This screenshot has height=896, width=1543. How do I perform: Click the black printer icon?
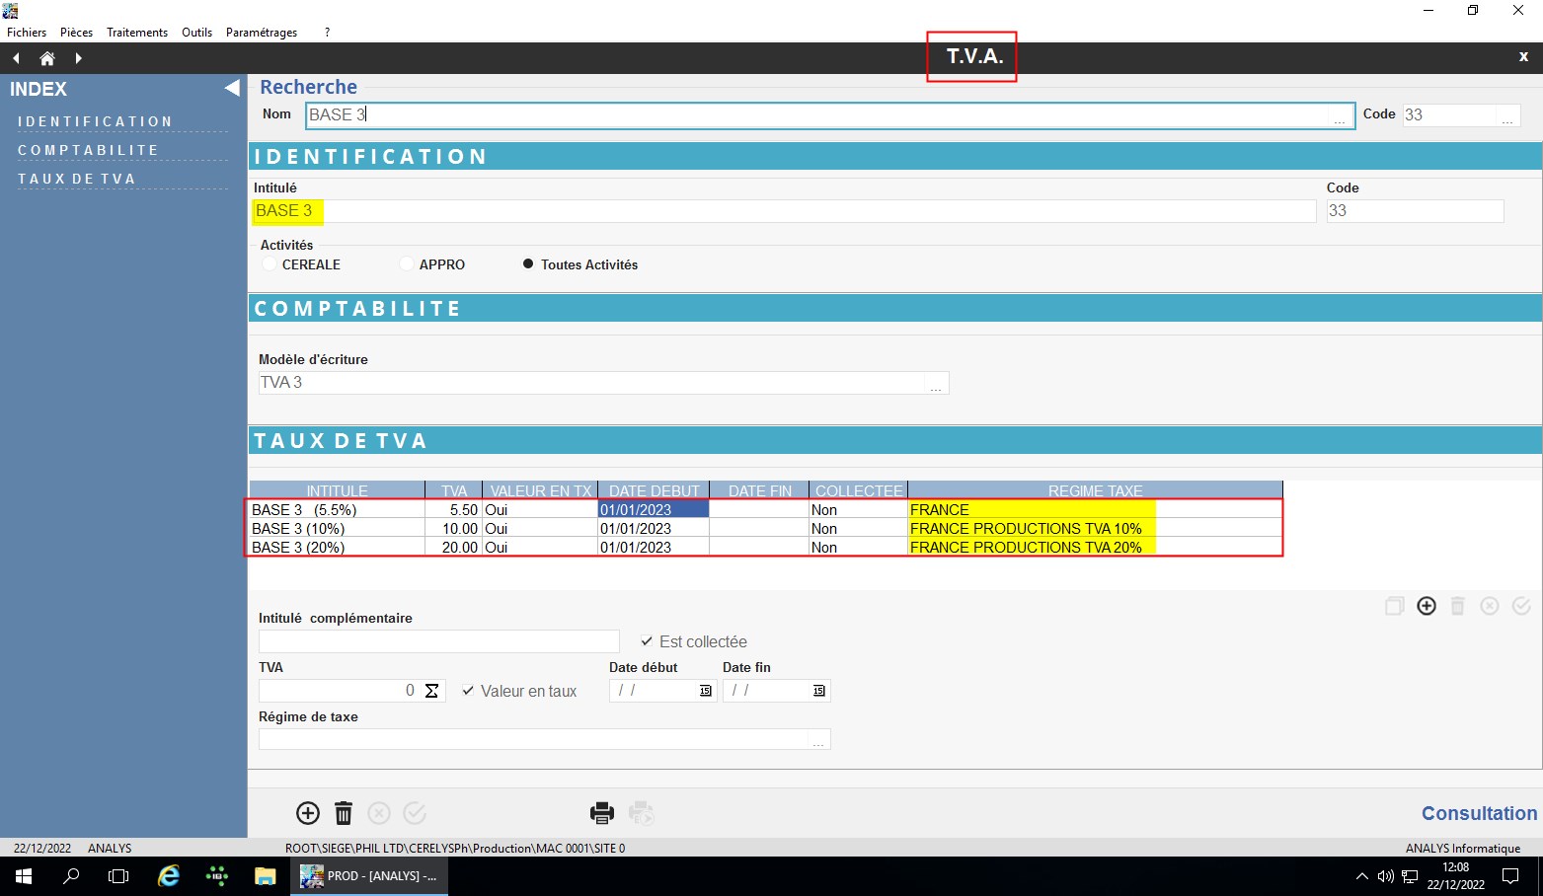coord(602,813)
